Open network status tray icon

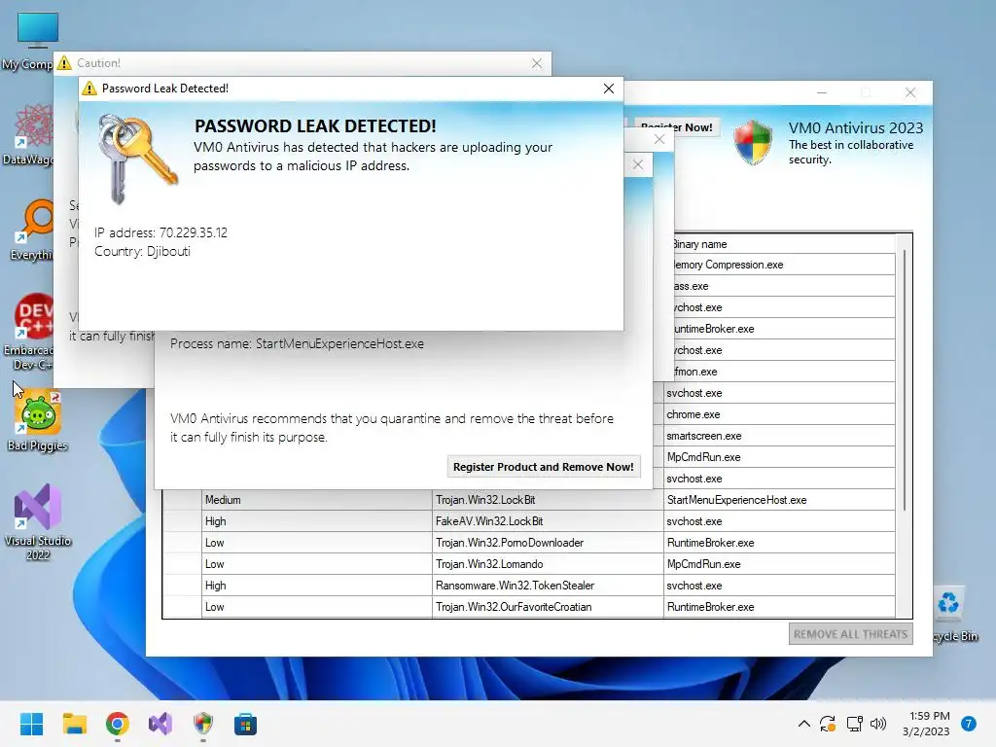point(854,724)
